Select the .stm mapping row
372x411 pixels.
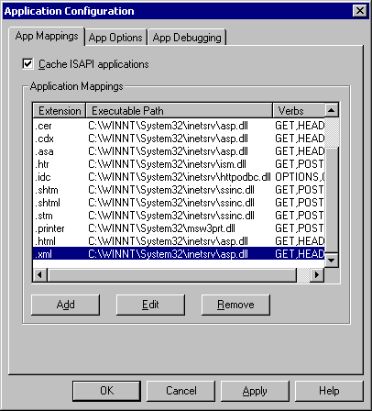[x=179, y=216]
